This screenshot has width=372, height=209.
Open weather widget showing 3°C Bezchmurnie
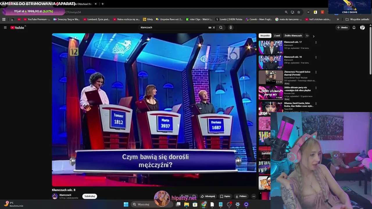pyautogui.click(x=14, y=204)
